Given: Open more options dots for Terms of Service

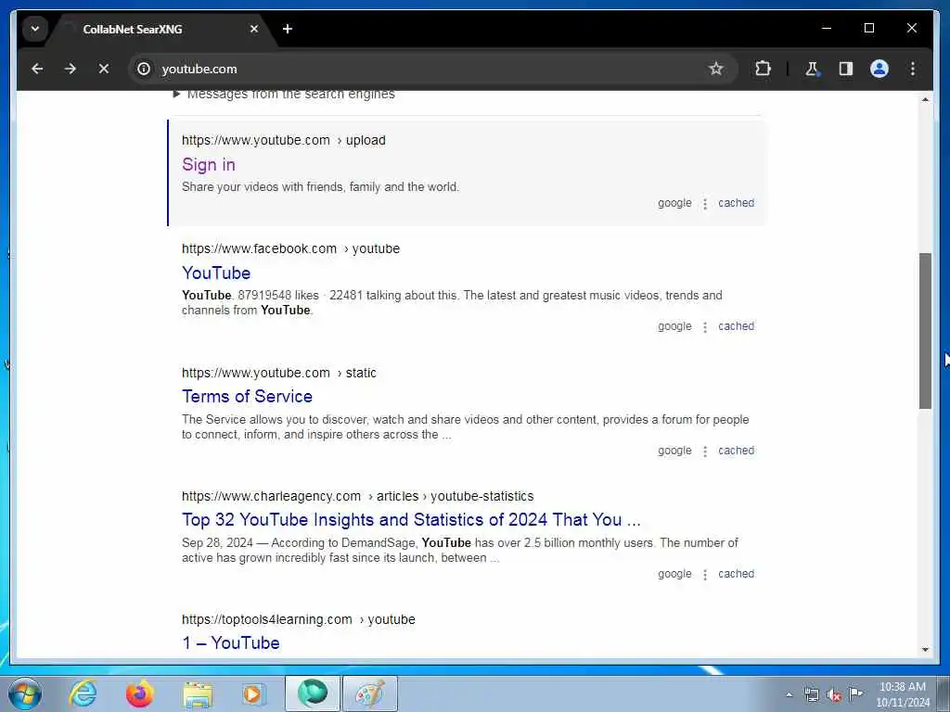Looking at the screenshot, I should tap(705, 451).
